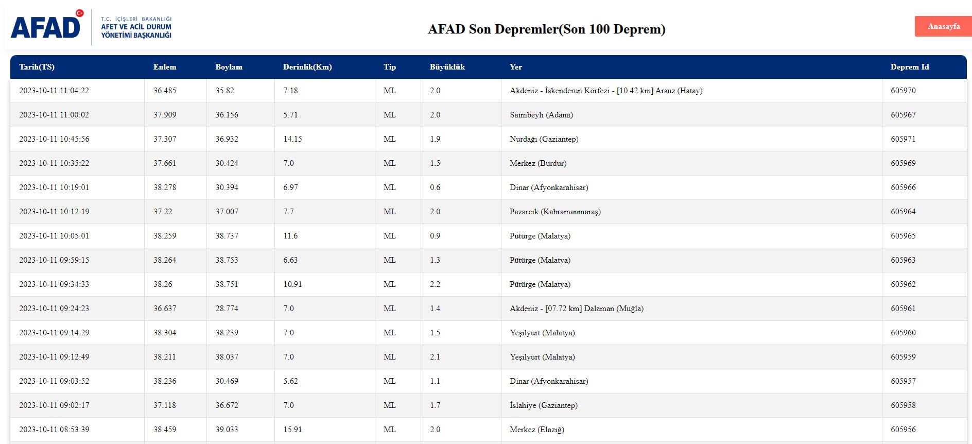Image resolution: width=972 pixels, height=444 pixels.
Task: Click Deprem Id 605963
Action: click(903, 260)
